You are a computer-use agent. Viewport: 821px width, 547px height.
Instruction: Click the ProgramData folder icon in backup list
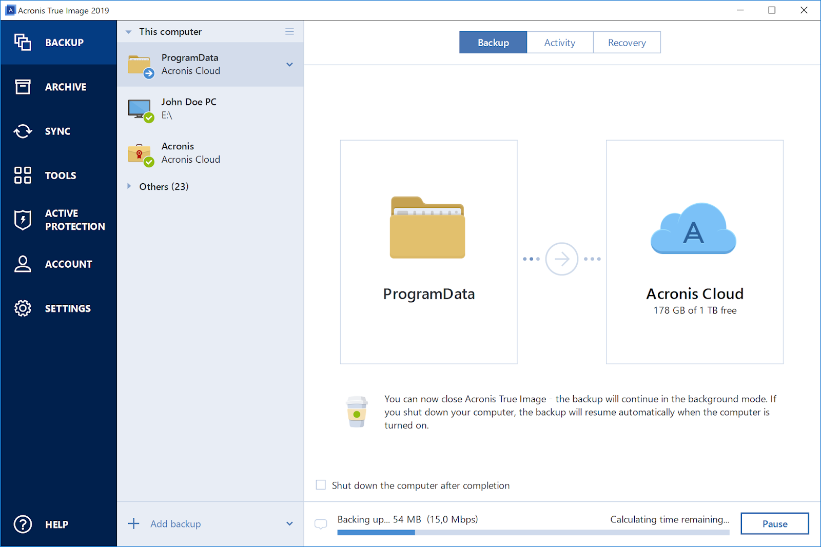tap(140, 66)
